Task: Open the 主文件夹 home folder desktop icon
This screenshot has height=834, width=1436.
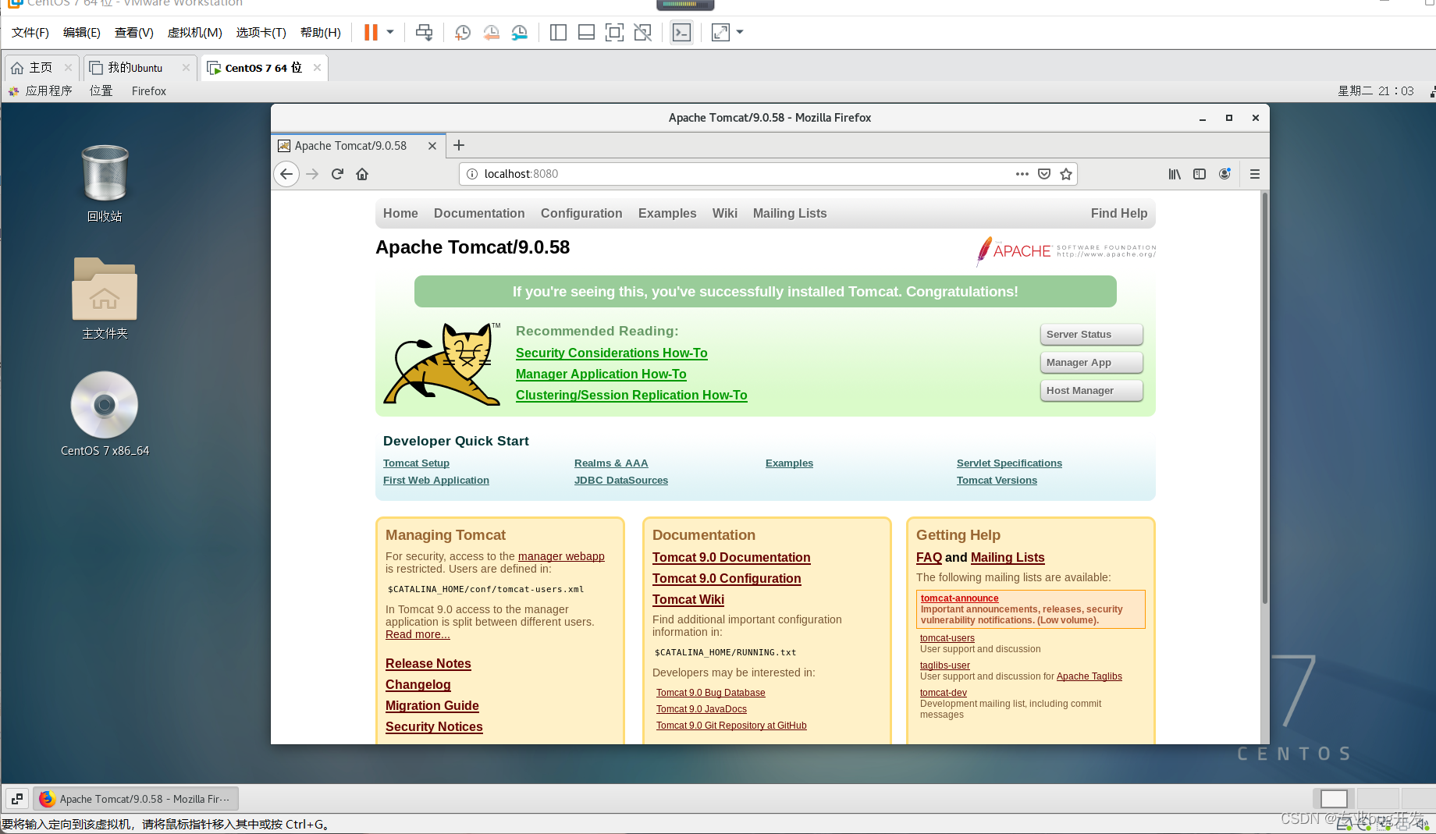Action: click(105, 299)
